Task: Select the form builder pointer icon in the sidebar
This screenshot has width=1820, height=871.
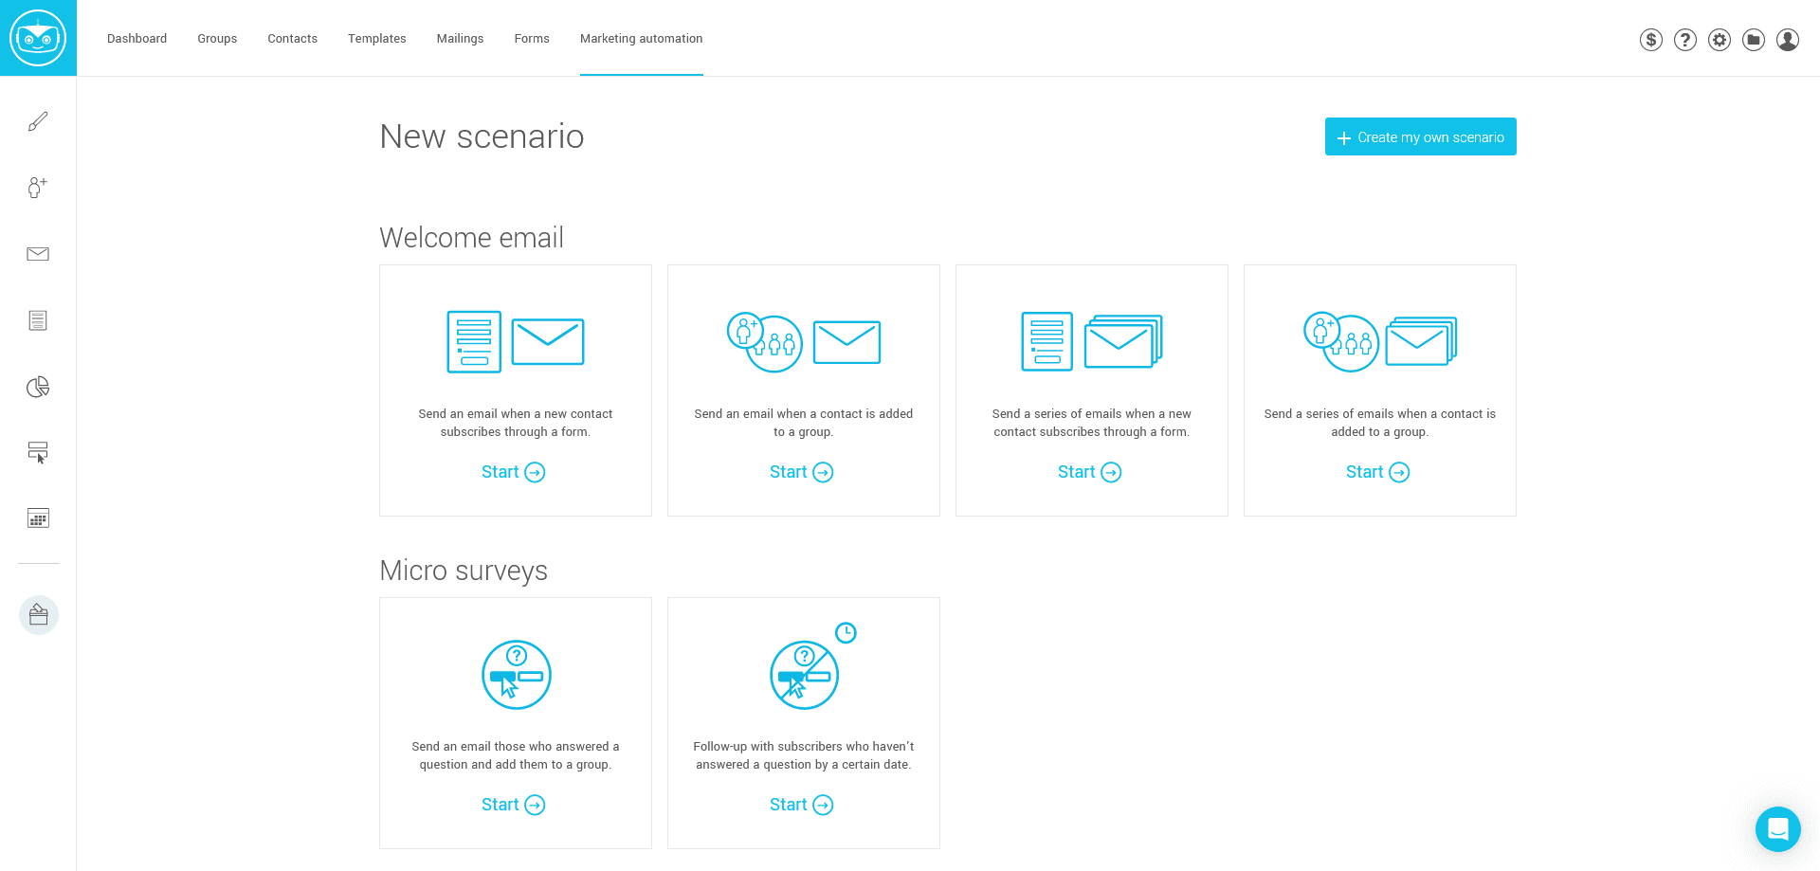Action: (38, 453)
